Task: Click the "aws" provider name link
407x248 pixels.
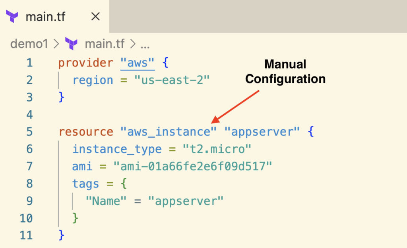Action: coord(138,63)
